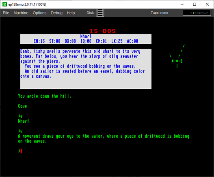Open the Debug menu

[x=56, y=13]
